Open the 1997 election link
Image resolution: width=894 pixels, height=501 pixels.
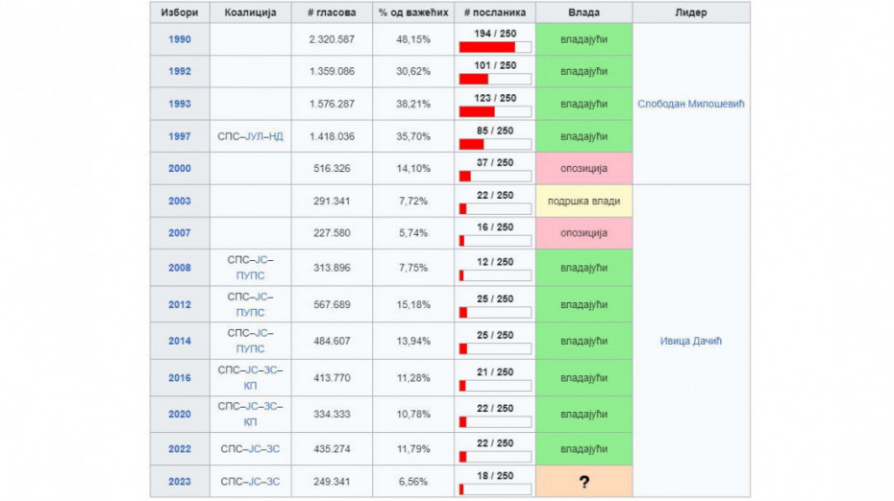tap(180, 136)
